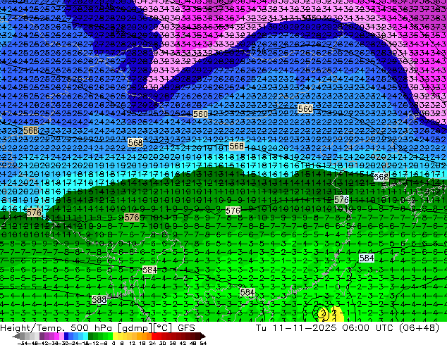Image resolution: width=447 pixels, height=345 pixels.
Task: Click the '54' legend tick at right end
Action: pos(203,343)
